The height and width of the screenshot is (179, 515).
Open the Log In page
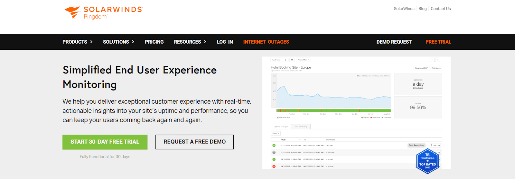pos(225,42)
